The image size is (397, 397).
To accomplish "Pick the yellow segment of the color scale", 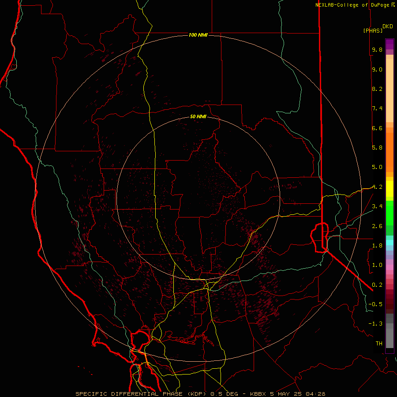I will point(390,189).
